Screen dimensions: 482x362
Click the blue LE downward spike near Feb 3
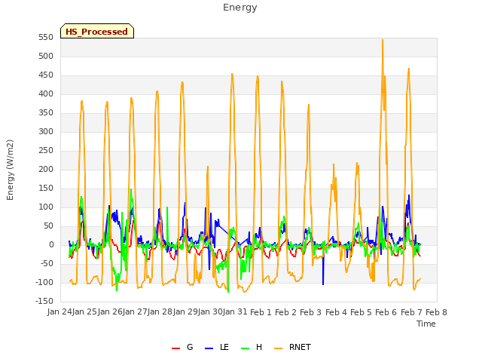(x=323, y=282)
